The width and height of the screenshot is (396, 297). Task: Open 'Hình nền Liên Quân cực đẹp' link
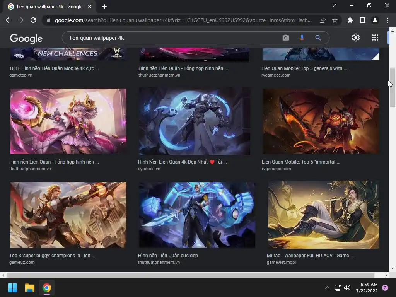click(x=168, y=255)
